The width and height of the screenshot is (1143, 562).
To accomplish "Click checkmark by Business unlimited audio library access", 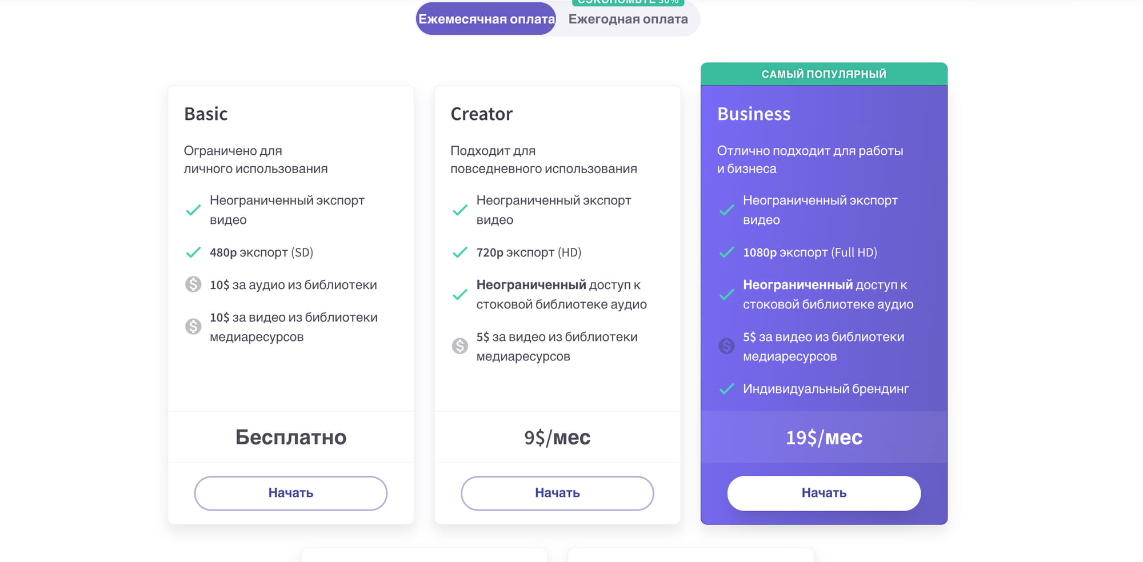I will pyautogui.click(x=726, y=295).
